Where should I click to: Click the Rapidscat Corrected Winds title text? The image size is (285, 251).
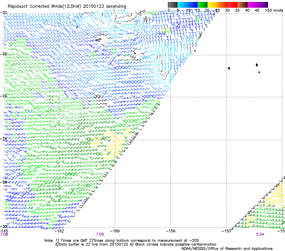[67, 7]
